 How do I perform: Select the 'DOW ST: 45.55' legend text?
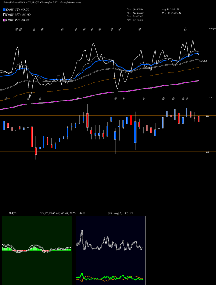tap(18, 9)
